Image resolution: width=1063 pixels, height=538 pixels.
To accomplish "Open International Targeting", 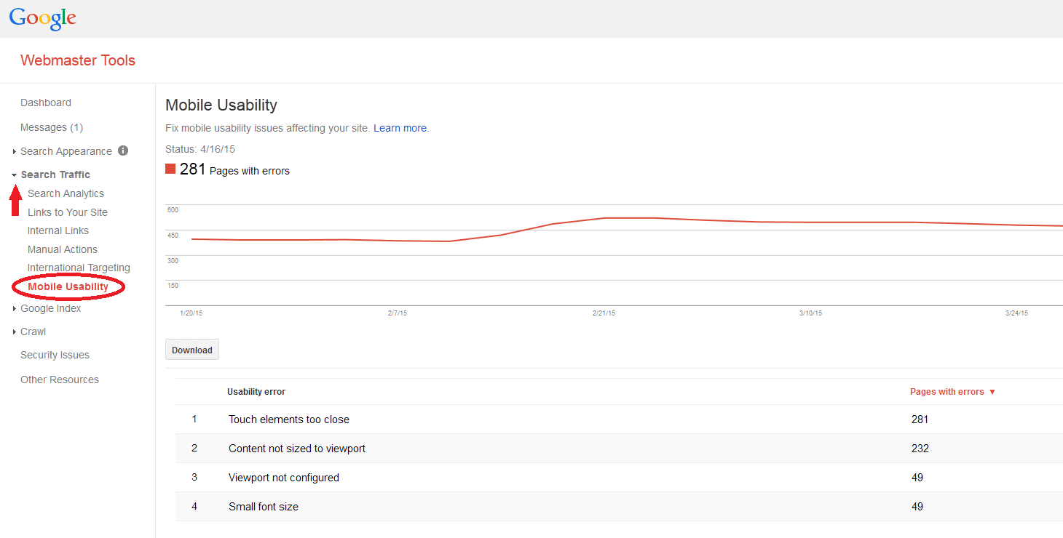I will (x=79, y=268).
